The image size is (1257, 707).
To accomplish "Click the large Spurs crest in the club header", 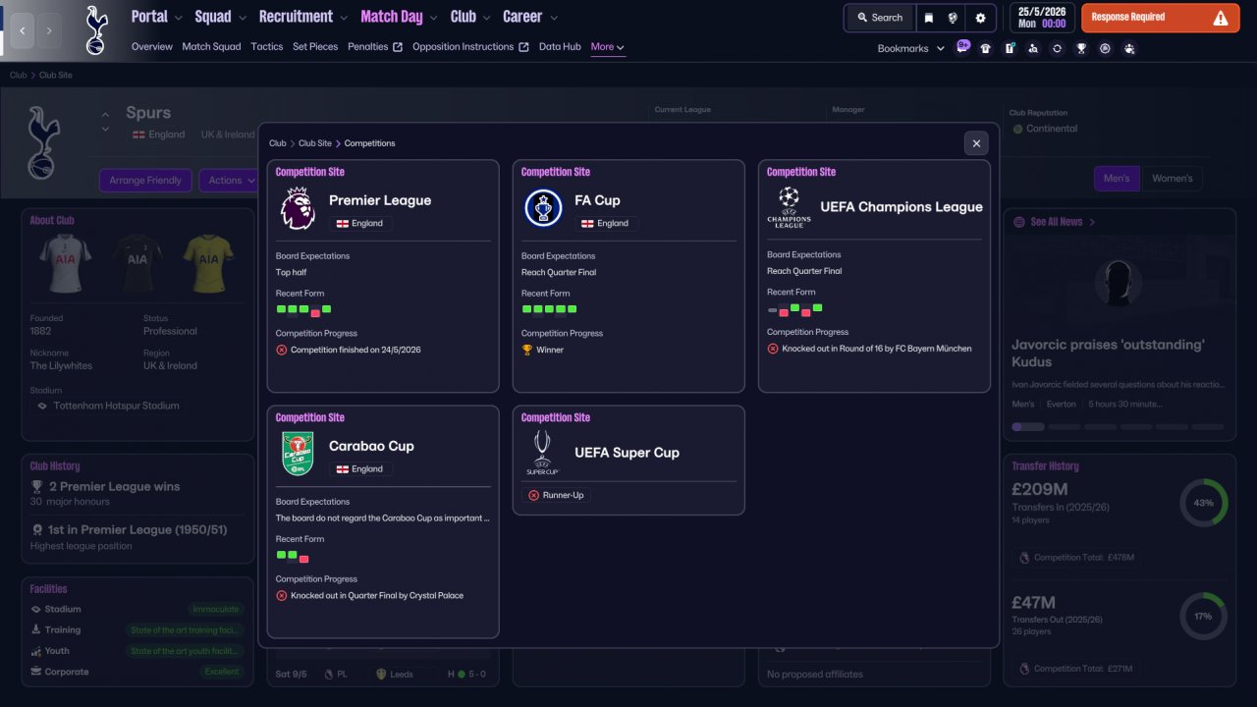I will click(x=43, y=142).
